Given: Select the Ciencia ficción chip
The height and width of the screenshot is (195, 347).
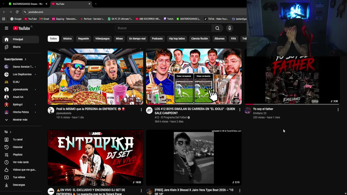Looking at the screenshot, I should [x=200, y=39].
